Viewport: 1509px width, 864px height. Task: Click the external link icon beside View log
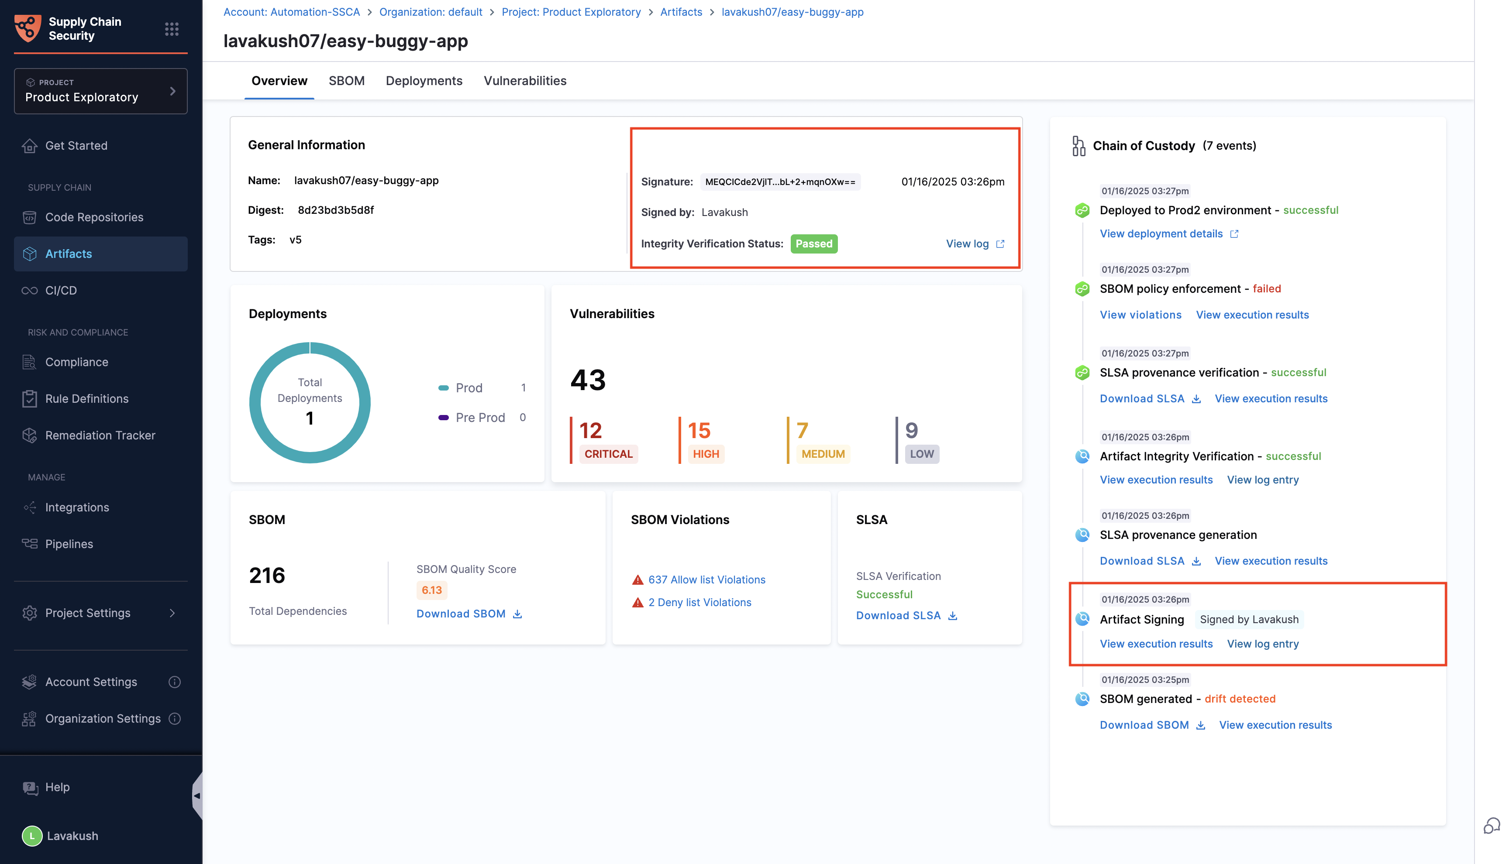point(1000,244)
